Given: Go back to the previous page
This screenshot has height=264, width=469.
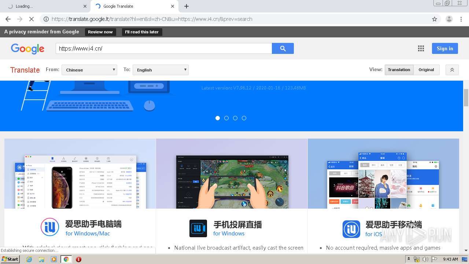Looking at the screenshot, I should point(8,19).
